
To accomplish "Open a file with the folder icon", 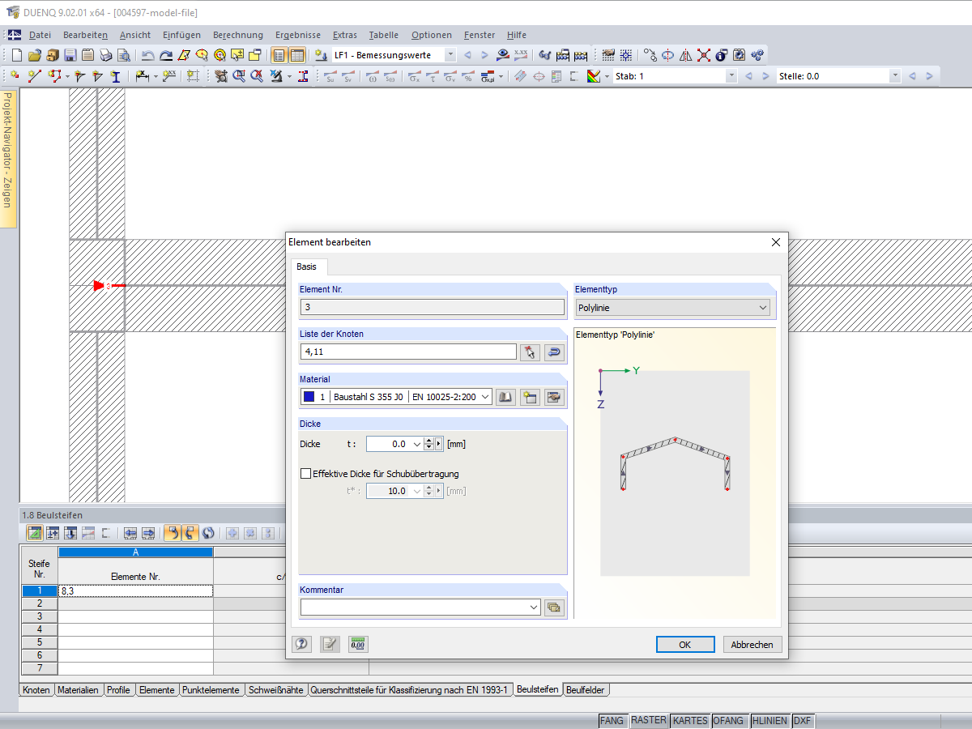I will point(35,55).
